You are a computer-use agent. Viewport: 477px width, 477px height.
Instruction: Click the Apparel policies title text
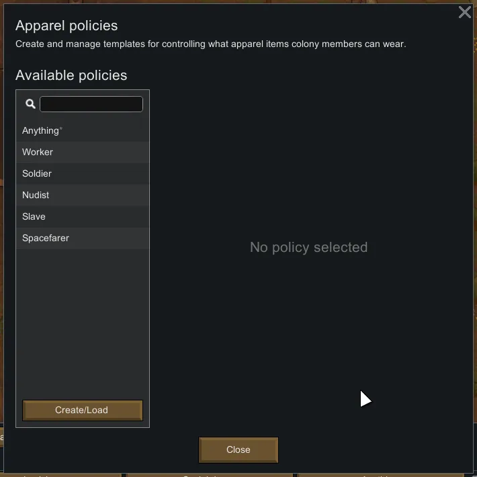(x=67, y=26)
